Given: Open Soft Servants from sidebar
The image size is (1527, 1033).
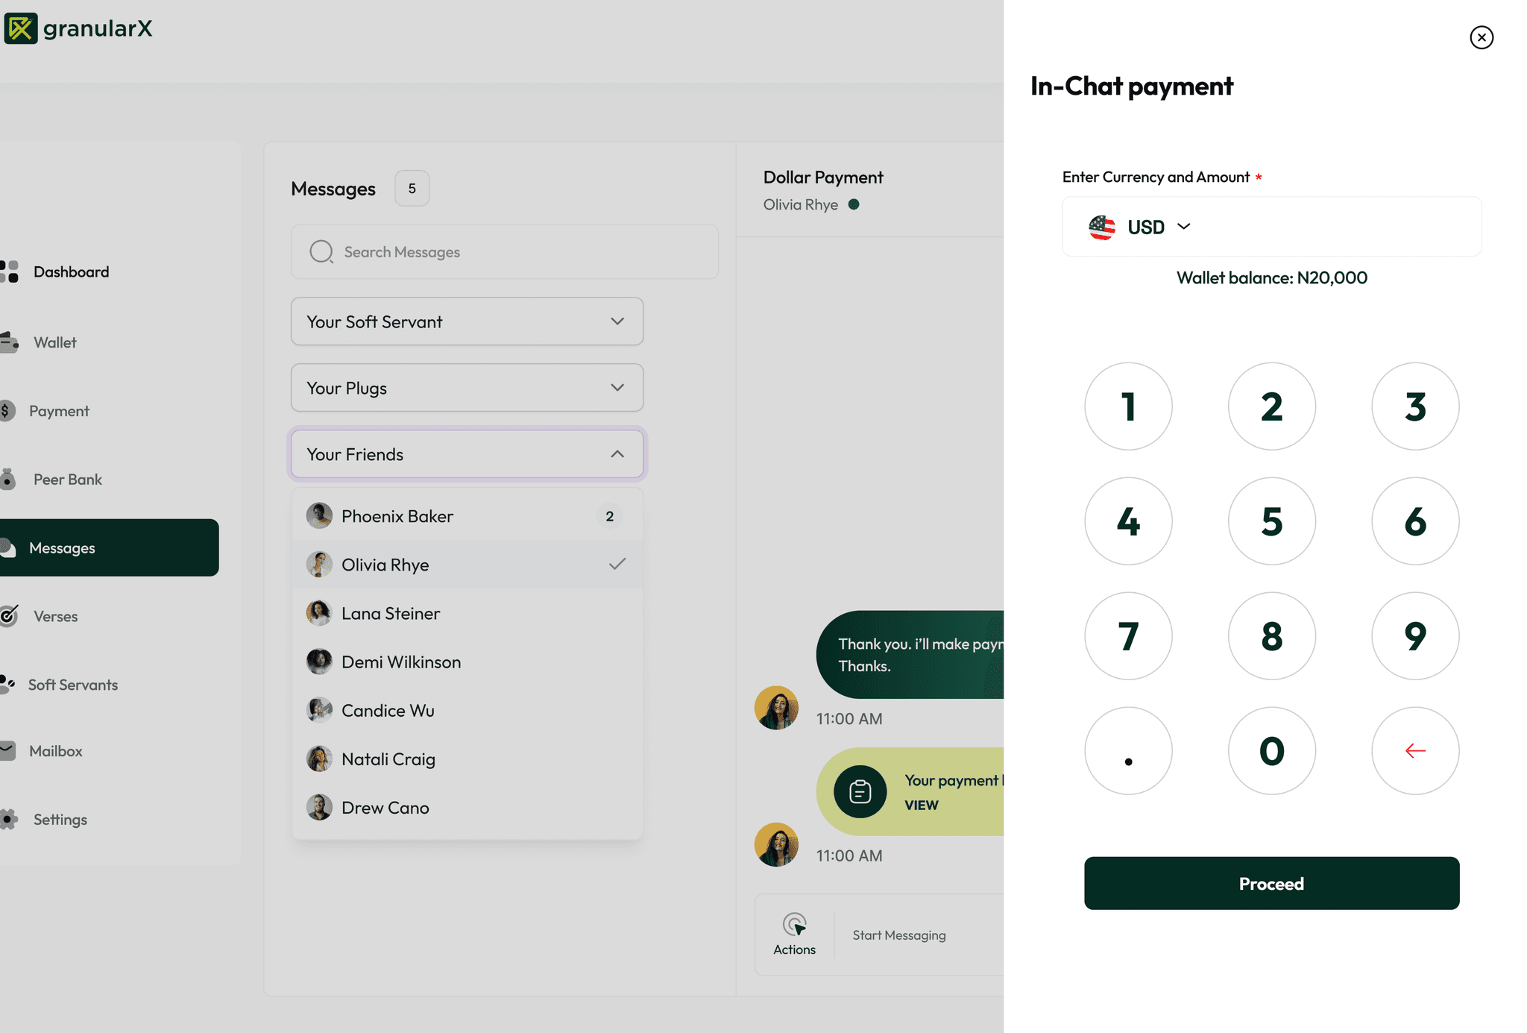Looking at the screenshot, I should (72, 685).
